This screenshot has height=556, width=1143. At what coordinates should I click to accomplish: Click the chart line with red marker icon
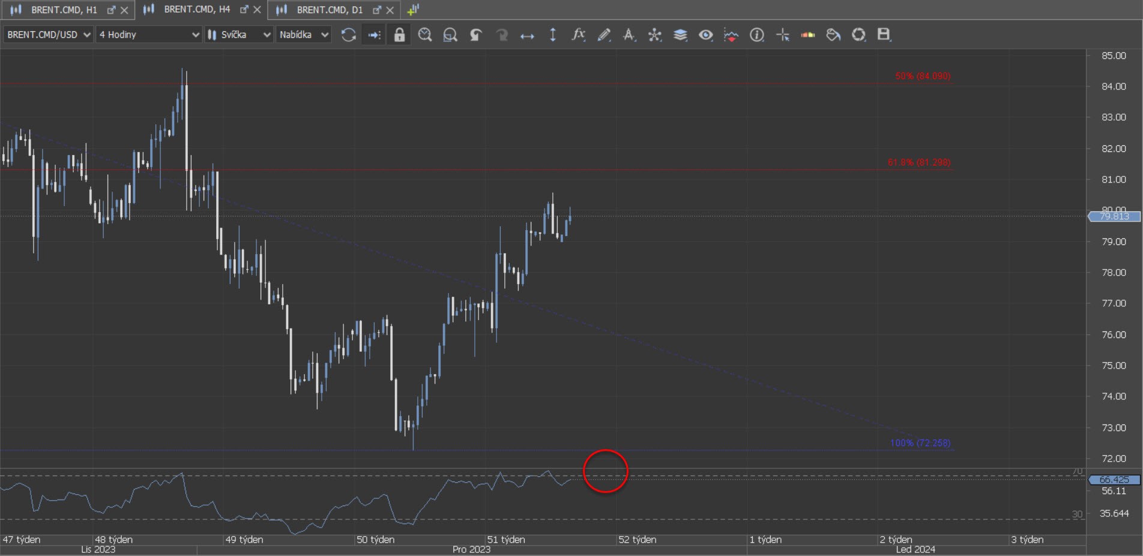[x=731, y=35]
